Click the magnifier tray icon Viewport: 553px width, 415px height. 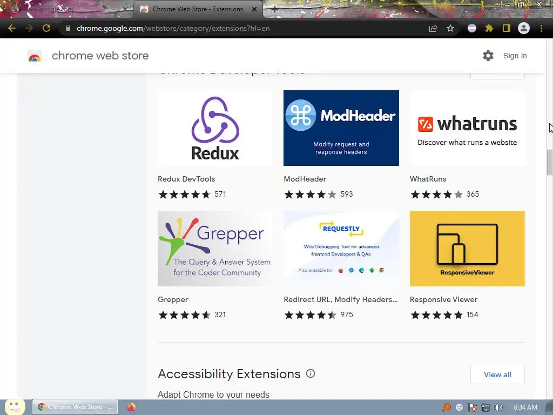(447, 407)
